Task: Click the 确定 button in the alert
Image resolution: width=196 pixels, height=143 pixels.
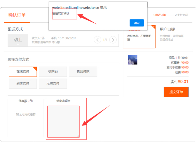Action: point(137,23)
